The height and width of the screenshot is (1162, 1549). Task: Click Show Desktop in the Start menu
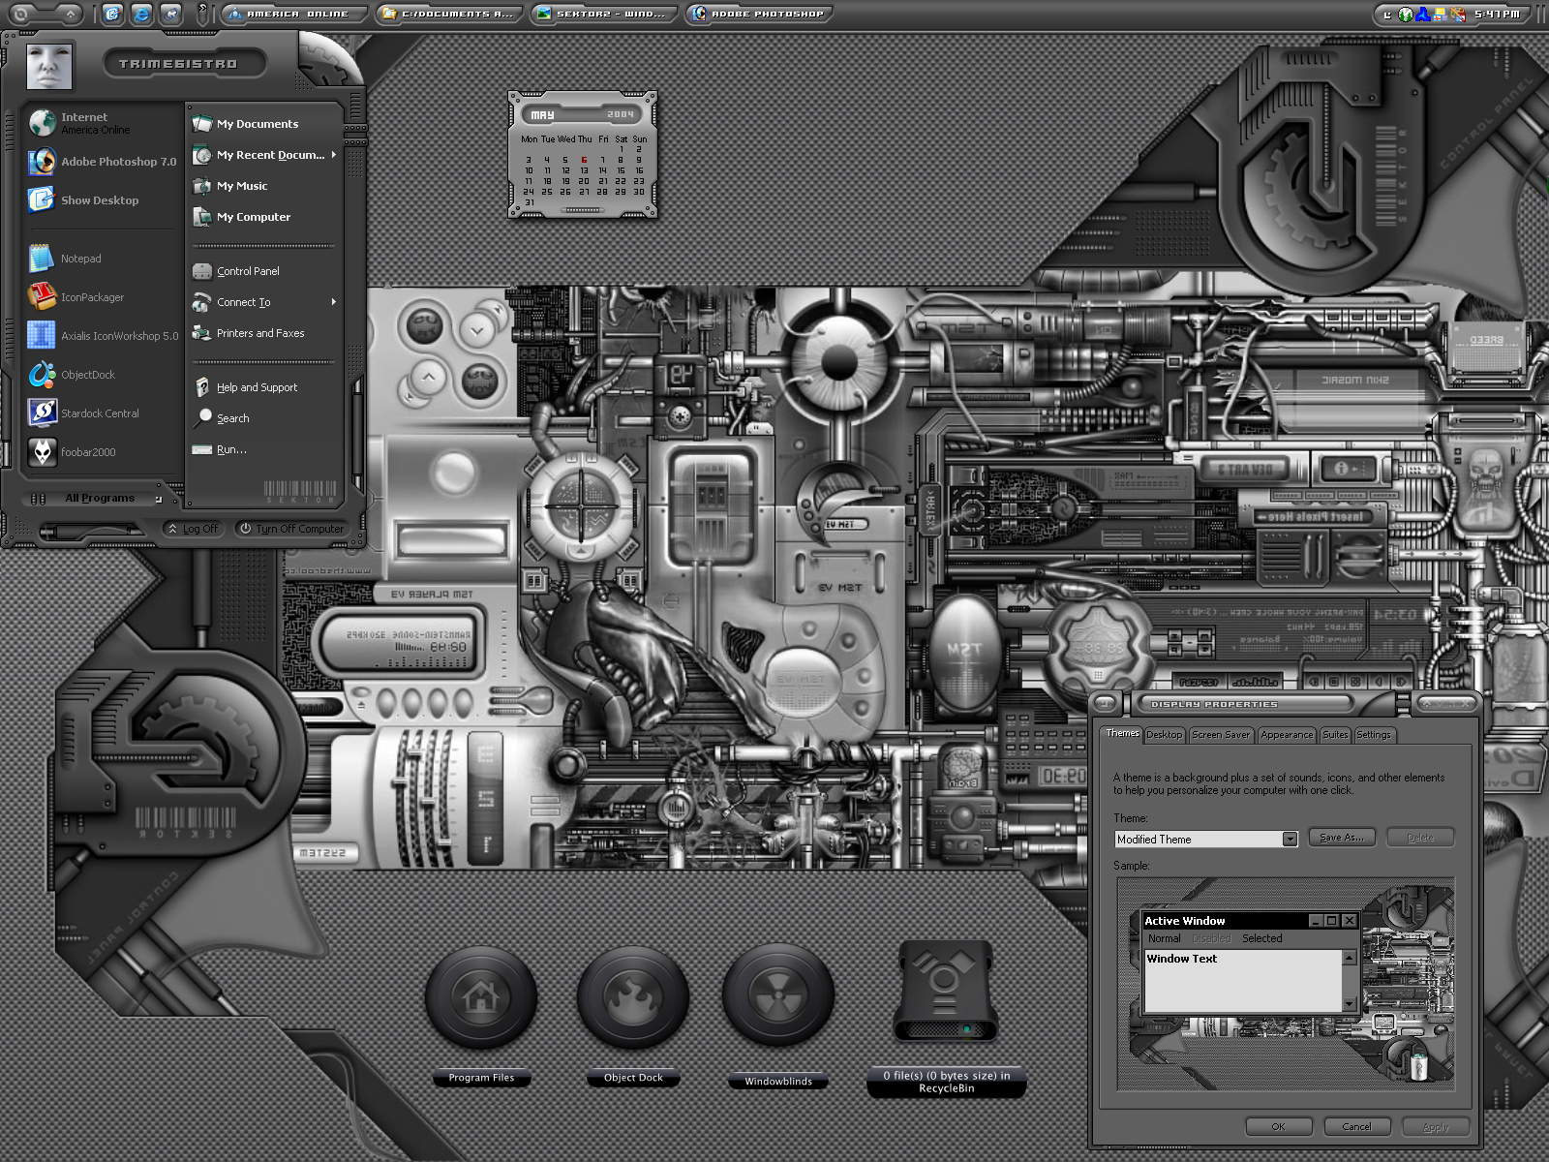coord(103,200)
